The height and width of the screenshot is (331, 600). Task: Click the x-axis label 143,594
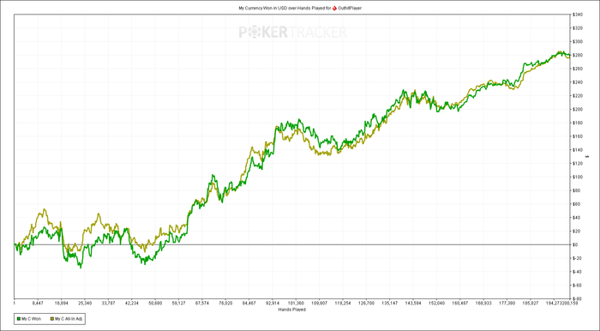pos(413,303)
